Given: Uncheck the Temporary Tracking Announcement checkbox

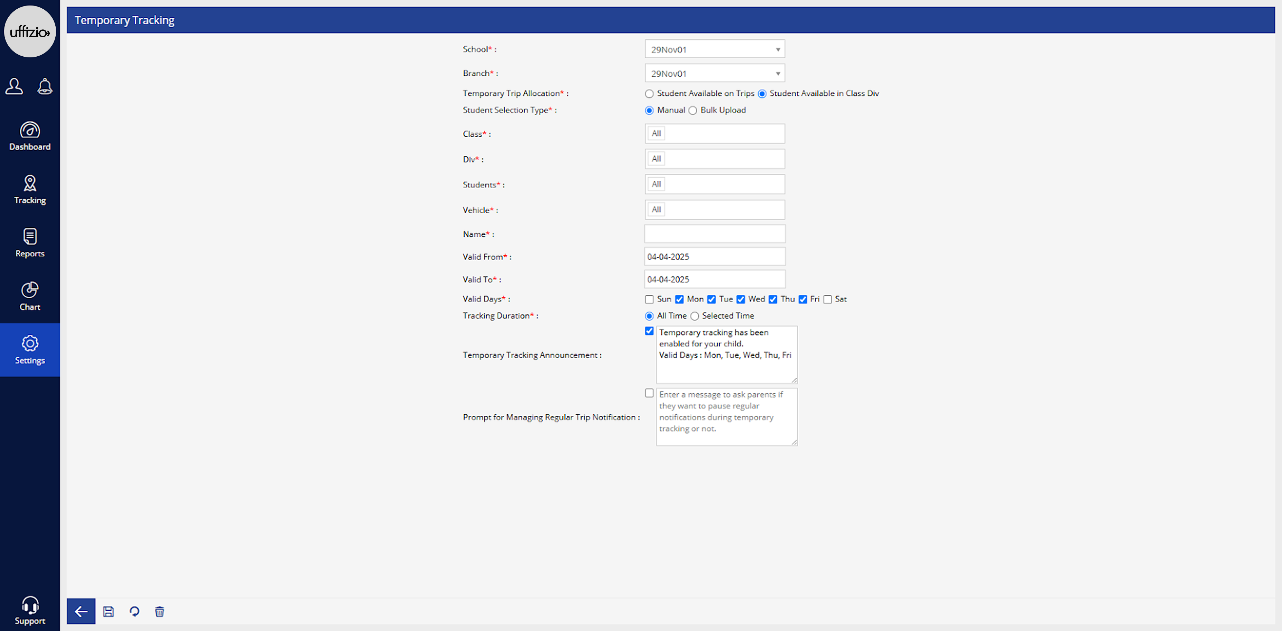Looking at the screenshot, I should coord(649,331).
